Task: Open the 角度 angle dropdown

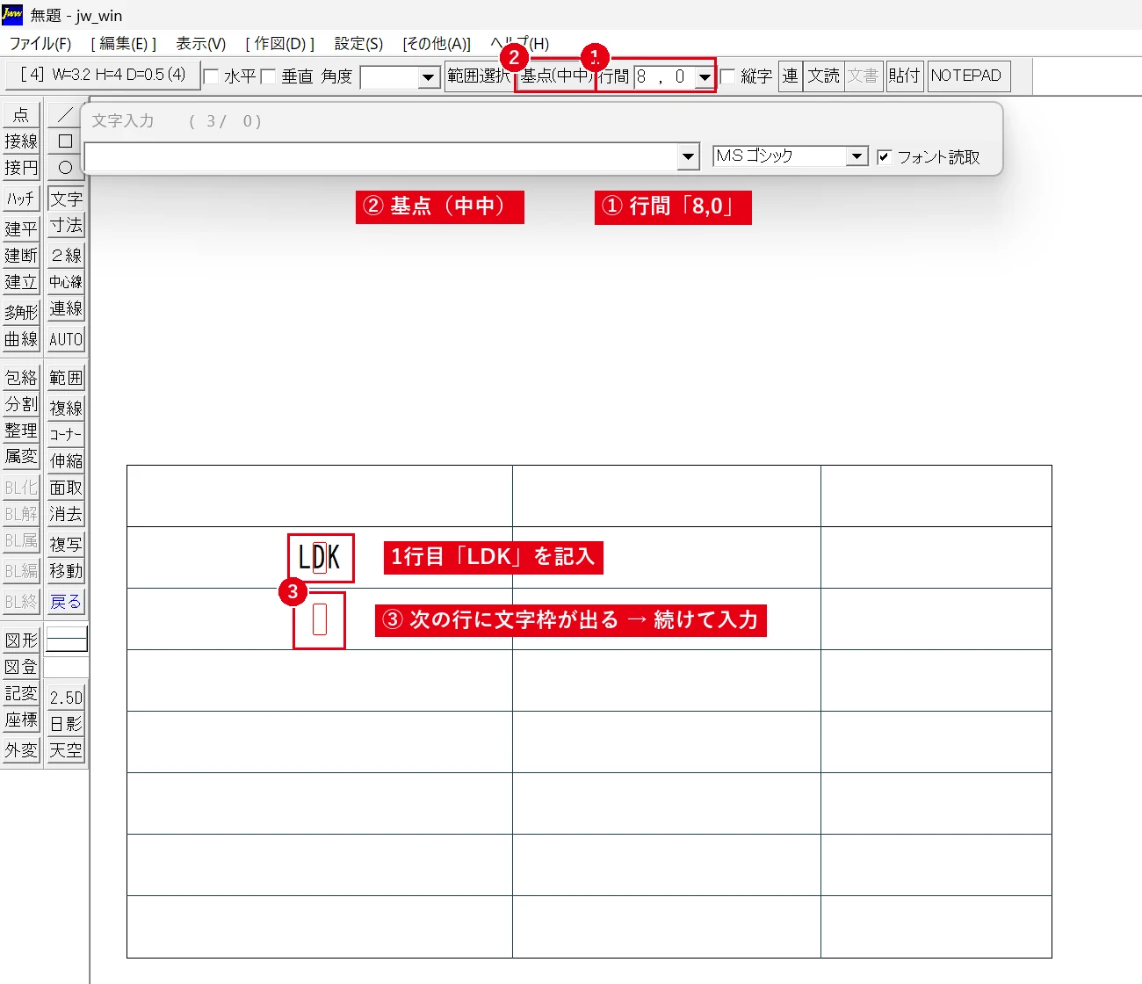Action: click(428, 77)
